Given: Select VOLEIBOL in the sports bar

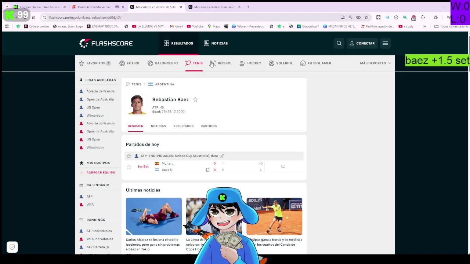Looking at the screenshot, I should point(281,63).
